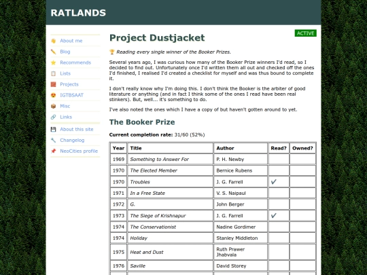Click the package icon beside Misc
The width and height of the screenshot is (367, 275).
click(x=54, y=106)
